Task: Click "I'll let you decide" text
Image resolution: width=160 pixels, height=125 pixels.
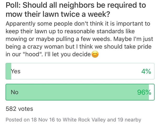Action: 68,54
